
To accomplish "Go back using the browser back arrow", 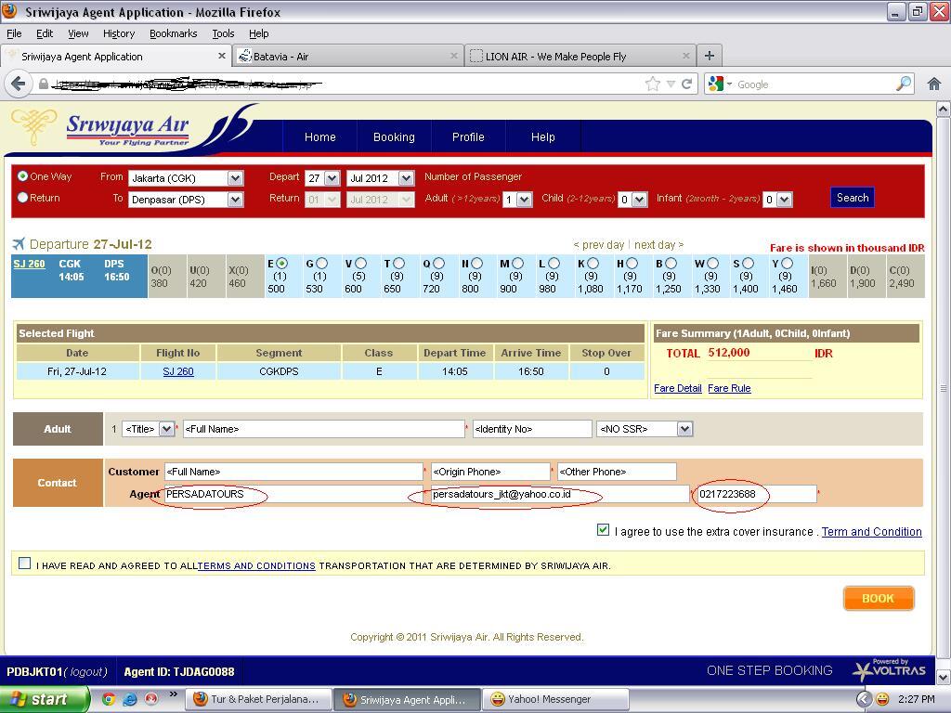I will [x=19, y=84].
